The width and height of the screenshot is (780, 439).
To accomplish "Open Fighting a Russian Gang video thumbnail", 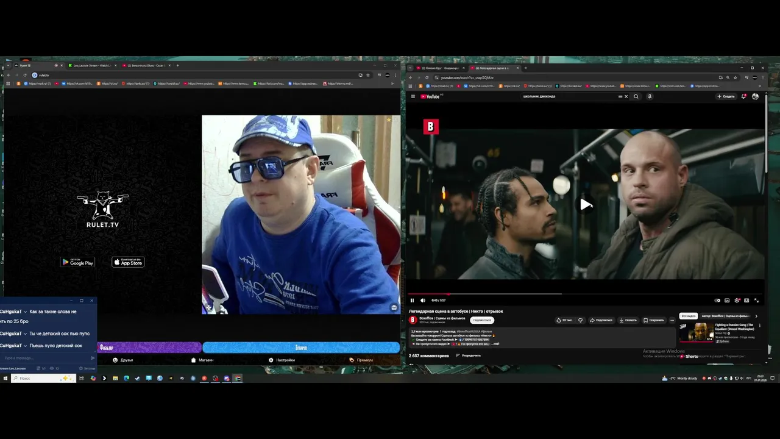I will 697,332.
